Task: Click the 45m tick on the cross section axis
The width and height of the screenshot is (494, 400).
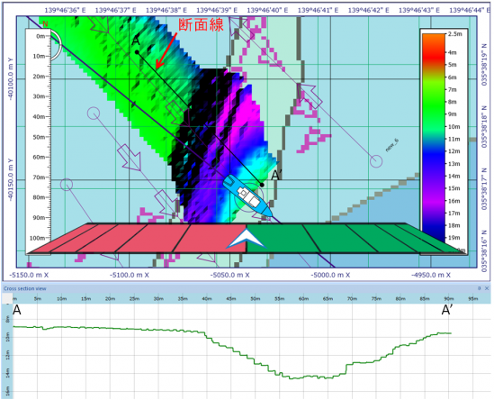Action: pos(231,299)
